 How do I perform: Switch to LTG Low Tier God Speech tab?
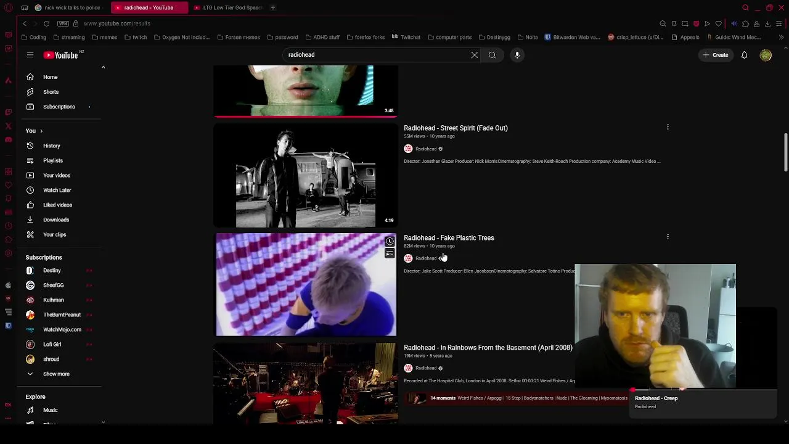point(229,7)
